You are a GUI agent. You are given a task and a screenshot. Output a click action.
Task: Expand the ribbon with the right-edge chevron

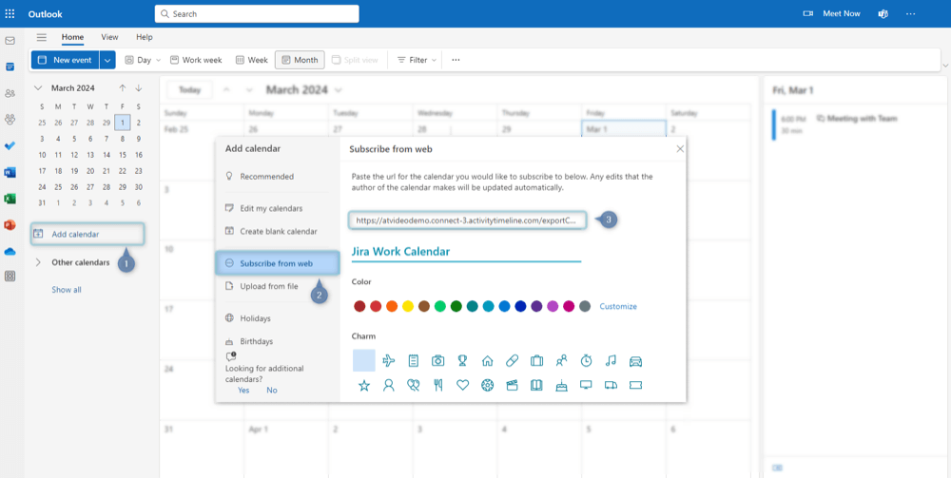click(945, 65)
